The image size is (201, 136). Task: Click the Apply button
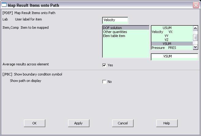click(x=78, y=123)
